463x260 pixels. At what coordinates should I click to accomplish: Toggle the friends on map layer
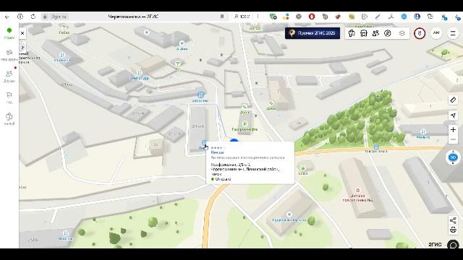[x=375, y=33]
